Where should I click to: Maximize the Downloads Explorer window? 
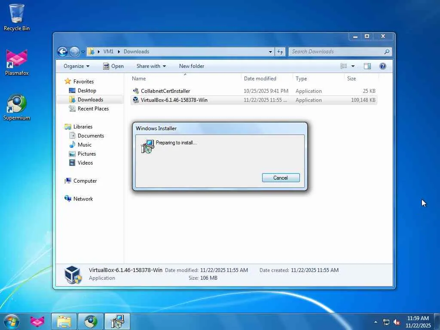pos(367,37)
